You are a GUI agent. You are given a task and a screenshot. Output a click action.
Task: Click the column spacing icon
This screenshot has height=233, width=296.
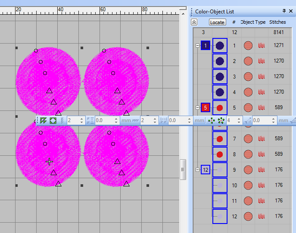163,120
